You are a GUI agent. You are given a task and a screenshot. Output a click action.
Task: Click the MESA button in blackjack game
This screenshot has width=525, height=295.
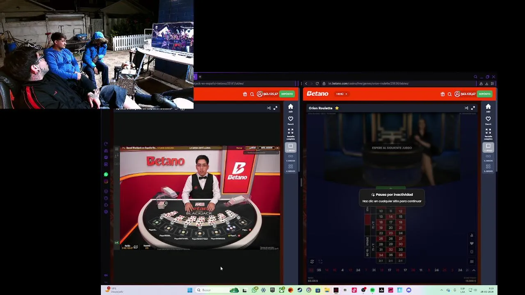251,148
